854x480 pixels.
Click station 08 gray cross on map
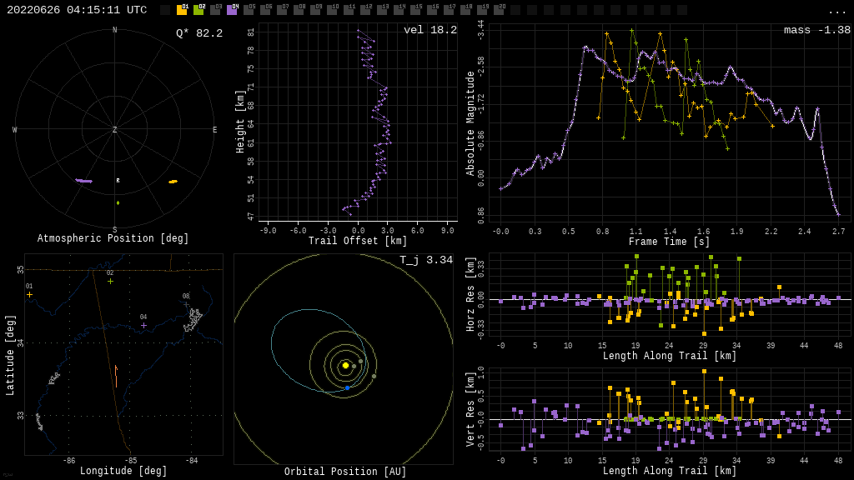click(186, 304)
